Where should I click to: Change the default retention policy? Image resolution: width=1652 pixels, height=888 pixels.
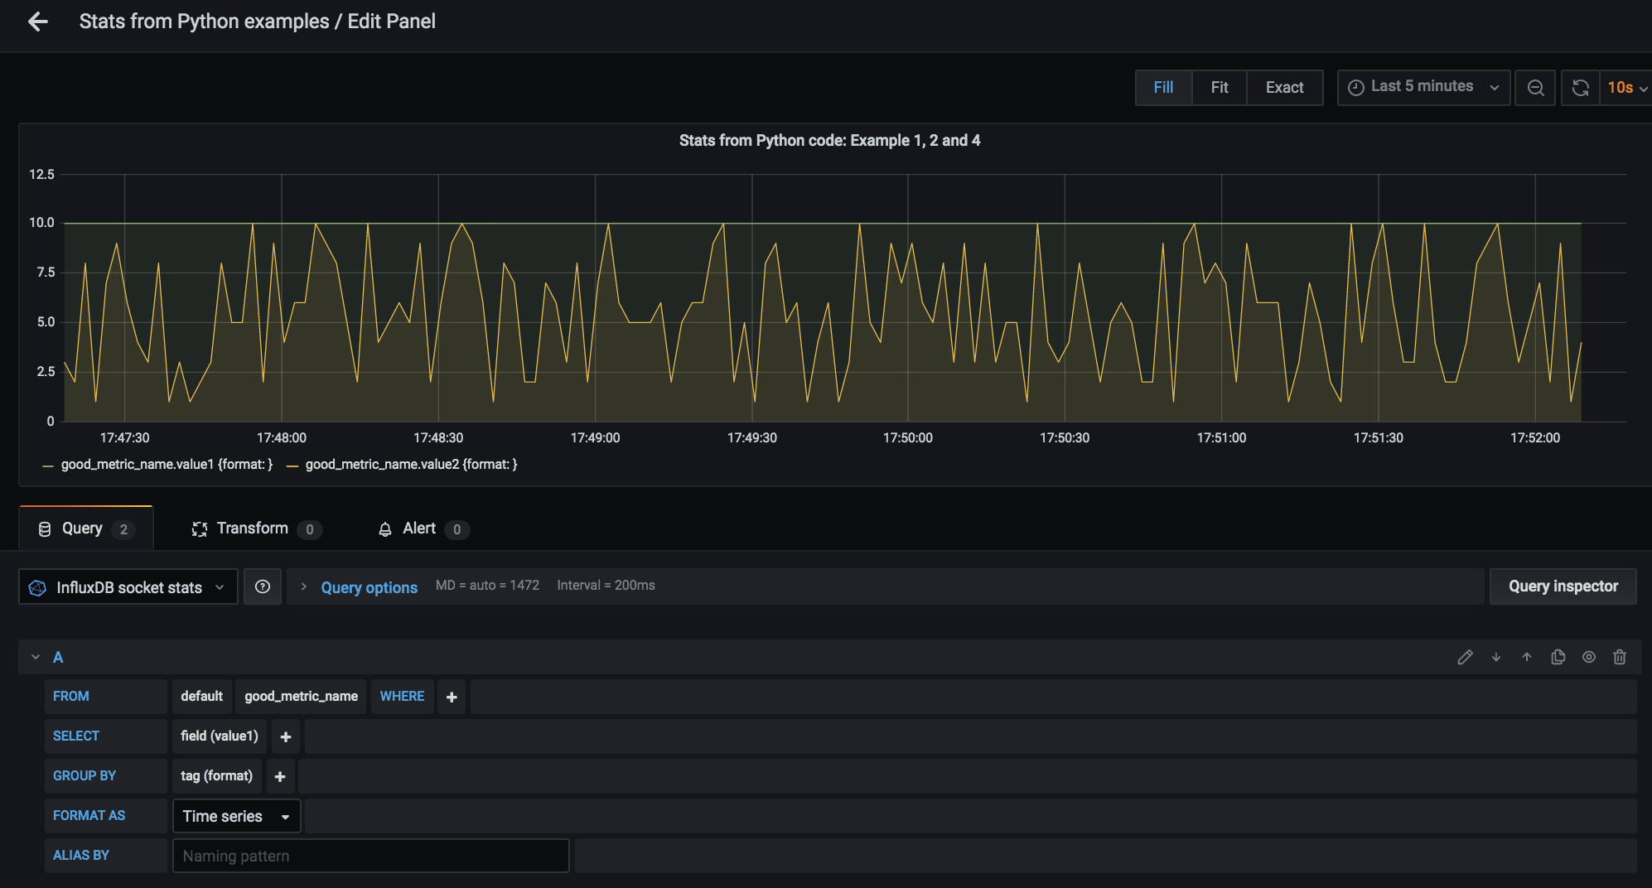click(201, 697)
